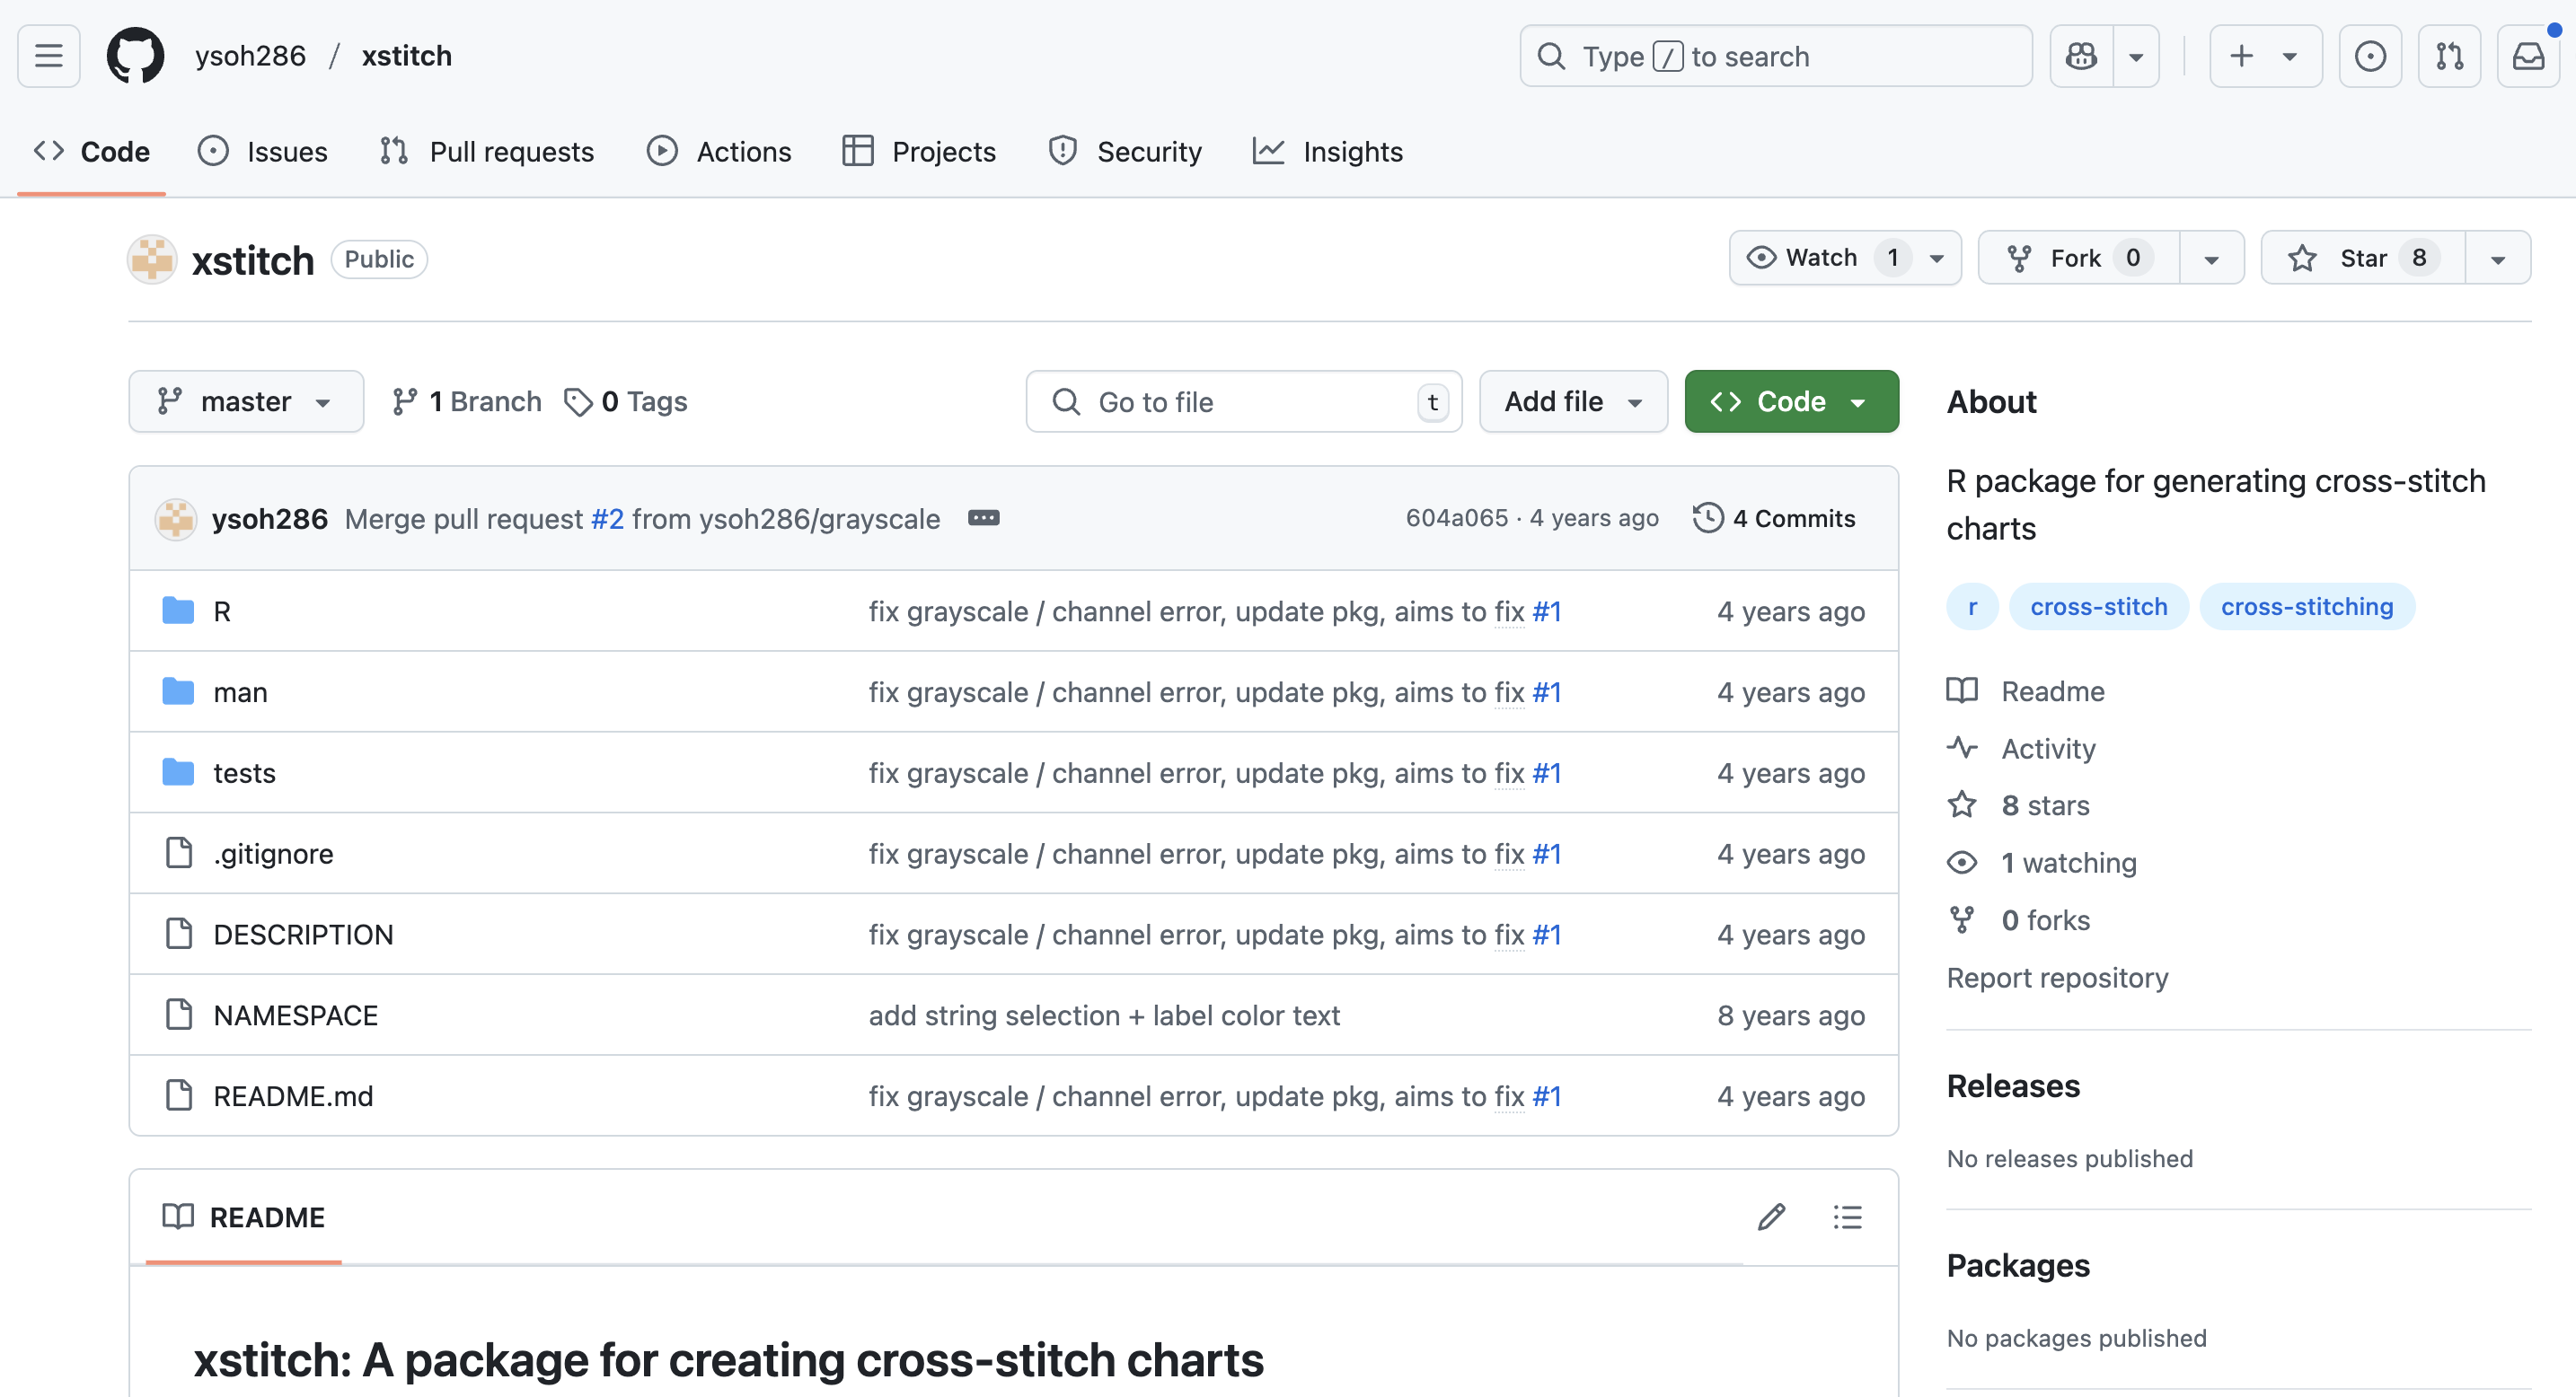
Task: Open the Releases heading link
Action: 2013,1086
